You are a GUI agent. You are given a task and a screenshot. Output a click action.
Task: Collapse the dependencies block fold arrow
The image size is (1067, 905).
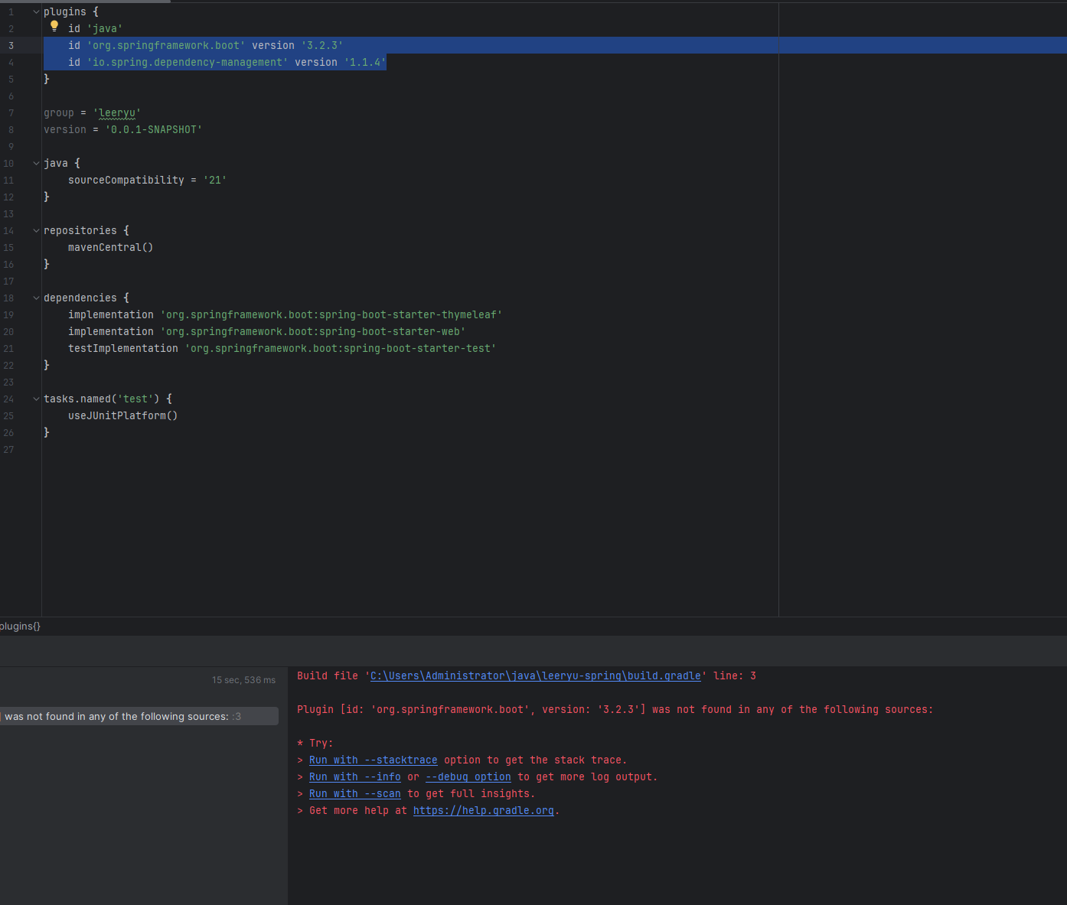pyautogui.click(x=36, y=298)
